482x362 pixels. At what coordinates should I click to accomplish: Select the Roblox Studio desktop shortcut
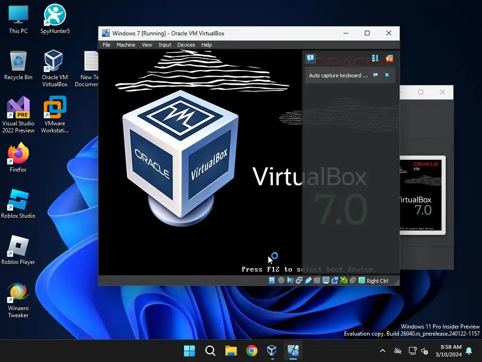click(x=18, y=204)
